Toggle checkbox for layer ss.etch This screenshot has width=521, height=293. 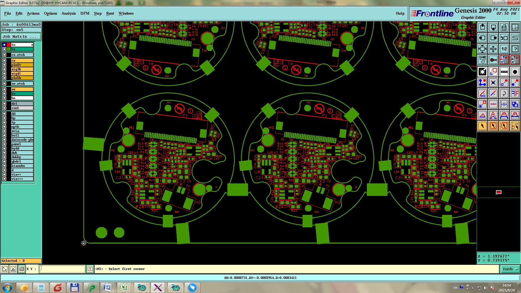[x=4, y=84]
